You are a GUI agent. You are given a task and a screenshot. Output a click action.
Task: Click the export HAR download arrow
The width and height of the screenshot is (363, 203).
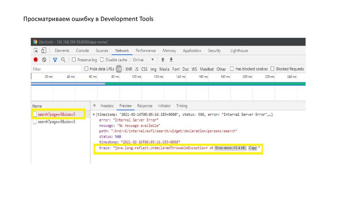pyautogui.click(x=171, y=60)
